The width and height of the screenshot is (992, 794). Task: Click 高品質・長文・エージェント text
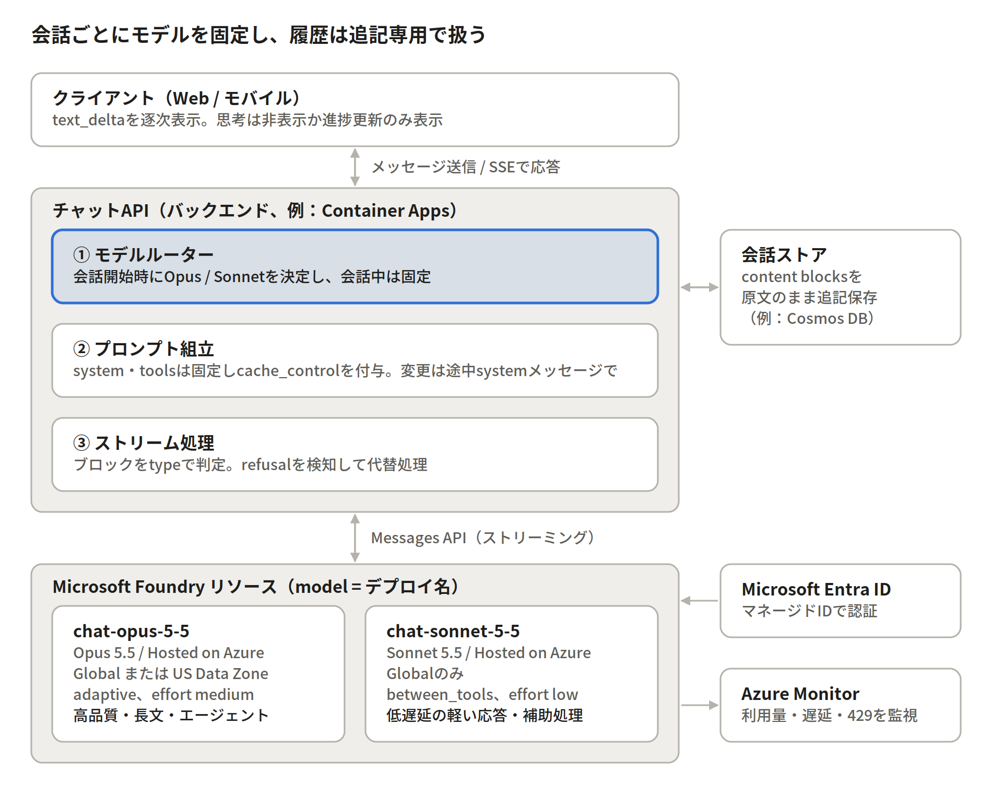tap(171, 716)
